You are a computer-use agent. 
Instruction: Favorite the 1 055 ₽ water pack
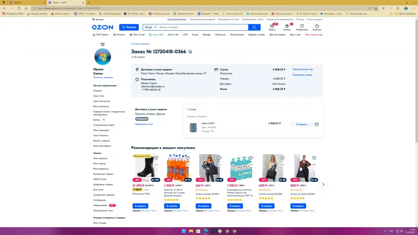(251, 158)
